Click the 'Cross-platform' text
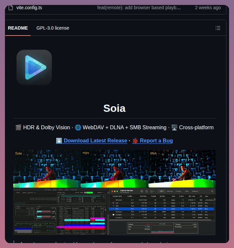The width and height of the screenshot is (234, 248). click(x=196, y=128)
